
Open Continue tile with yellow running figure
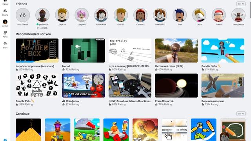(204, 130)
